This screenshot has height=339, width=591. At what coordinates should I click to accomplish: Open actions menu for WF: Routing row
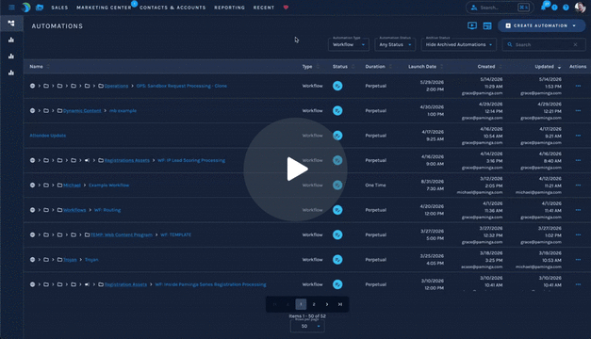[x=578, y=210]
